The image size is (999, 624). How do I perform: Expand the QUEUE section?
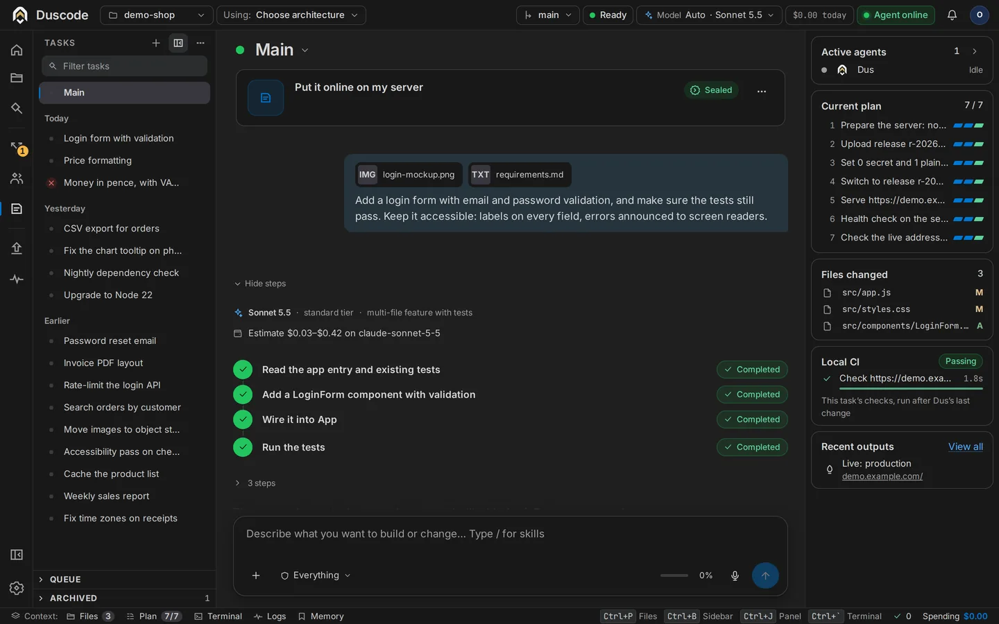tap(125, 580)
